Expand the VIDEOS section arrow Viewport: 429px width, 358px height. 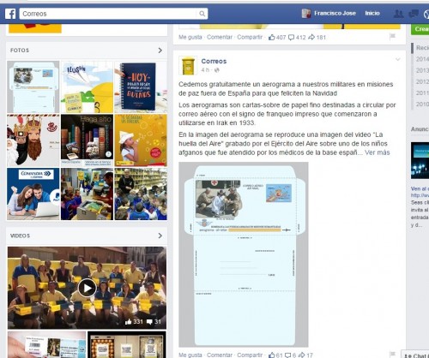tap(160, 236)
